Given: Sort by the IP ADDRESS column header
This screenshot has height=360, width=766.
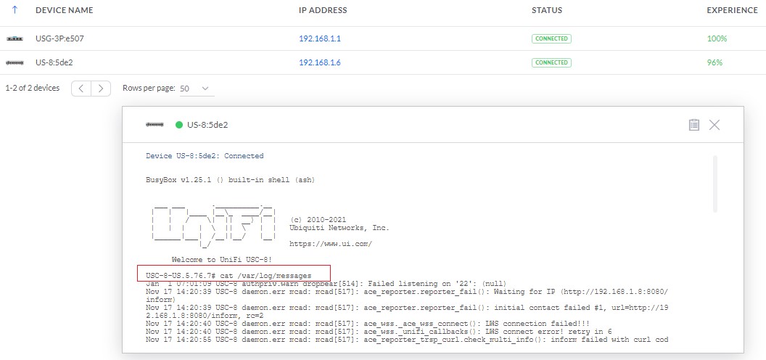Looking at the screenshot, I should 323,10.
